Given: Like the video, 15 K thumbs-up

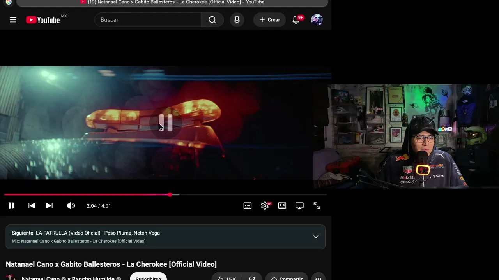Looking at the screenshot, I should tap(226, 277).
